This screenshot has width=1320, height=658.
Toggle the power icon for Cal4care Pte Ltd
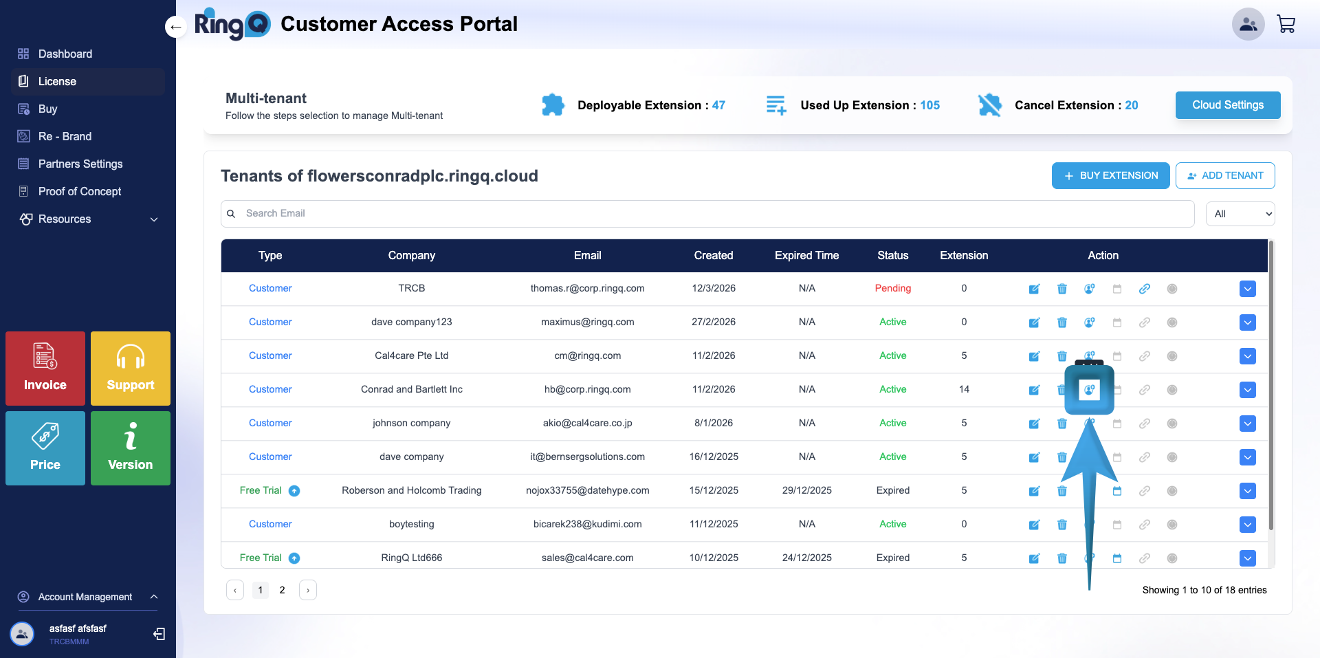coord(1172,356)
